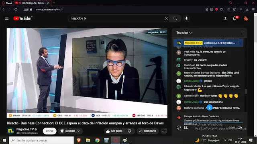Open the upload video icon
Image resolution: width=257 pixels, height=144 pixels.
pos(226,18)
